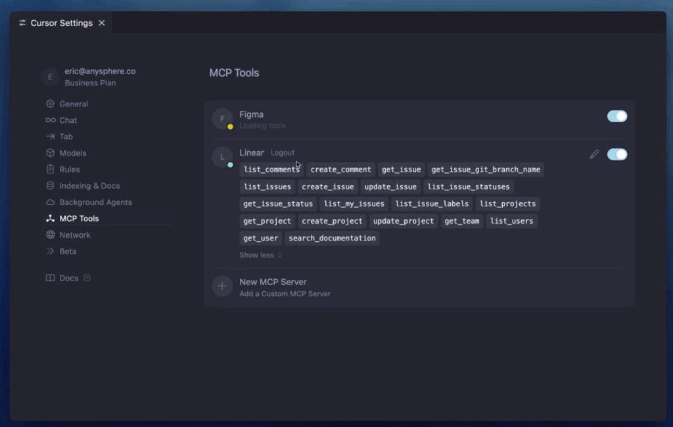This screenshot has width=673, height=427.
Task: Click the Background Agents cloud icon
Action: [x=51, y=202]
